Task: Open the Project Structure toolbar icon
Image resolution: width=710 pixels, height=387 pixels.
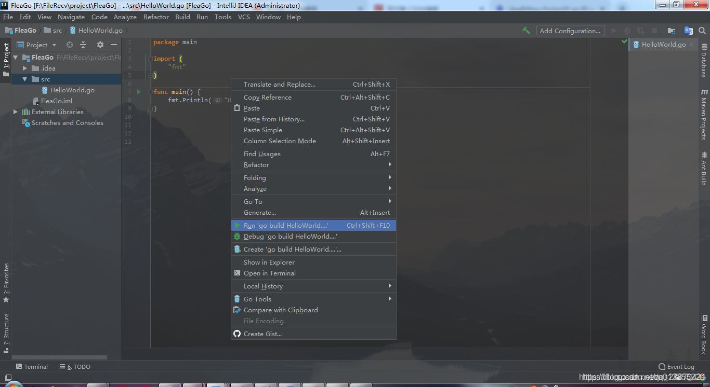Action: pos(672,31)
